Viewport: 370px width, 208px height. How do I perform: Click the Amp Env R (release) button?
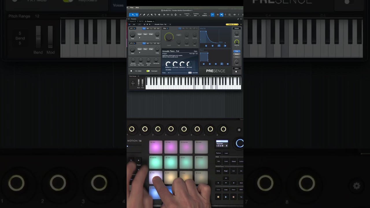[x=225, y=46]
